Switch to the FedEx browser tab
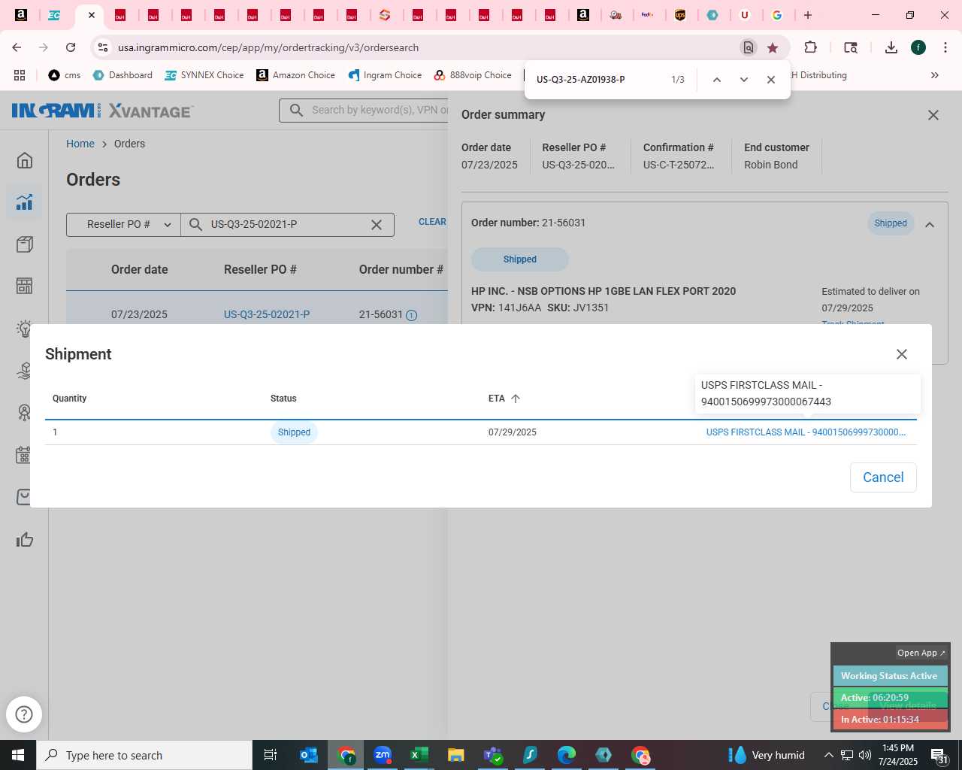 click(648, 15)
